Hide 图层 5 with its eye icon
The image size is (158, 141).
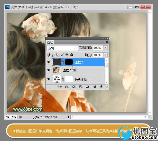tap(49, 70)
